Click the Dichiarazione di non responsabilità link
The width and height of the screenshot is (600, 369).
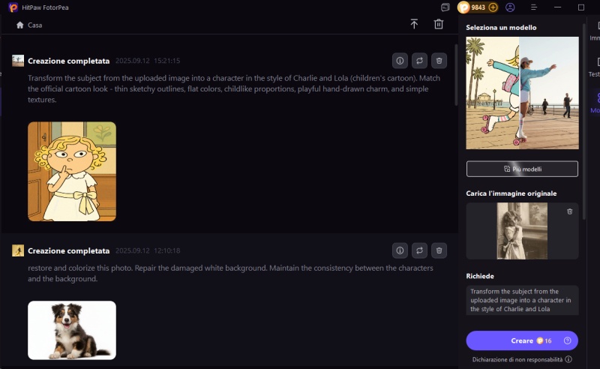pyautogui.click(x=517, y=359)
